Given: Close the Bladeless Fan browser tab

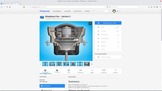Looking at the screenshot, I should click(x=17, y=4).
